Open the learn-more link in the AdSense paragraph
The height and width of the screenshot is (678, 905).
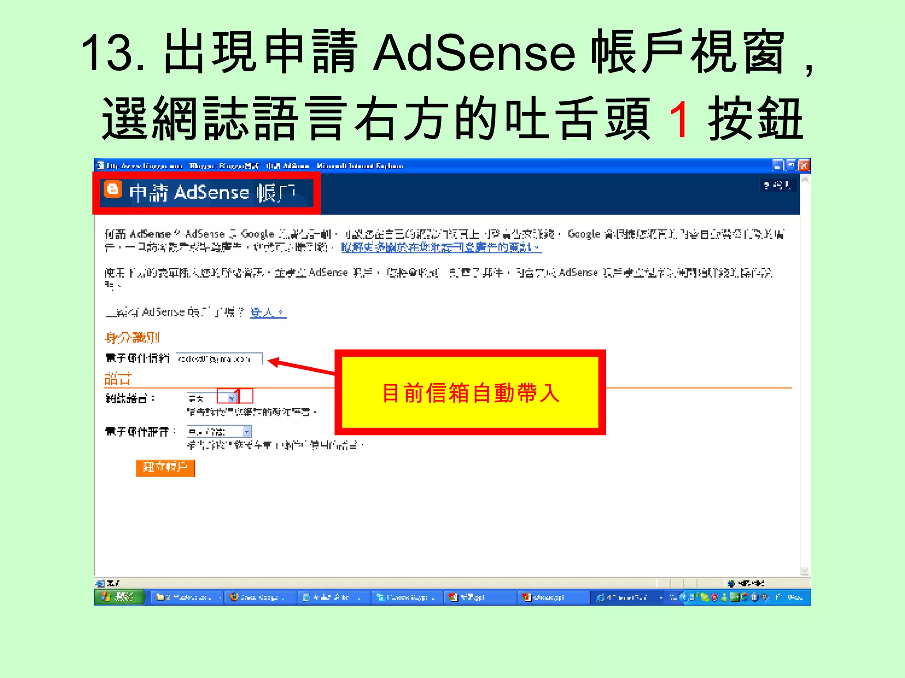click(441, 248)
